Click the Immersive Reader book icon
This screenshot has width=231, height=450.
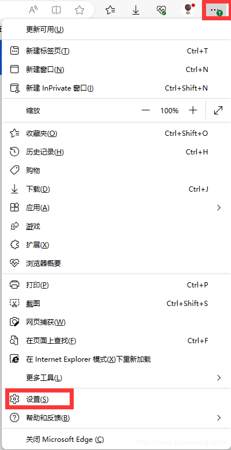(56, 10)
